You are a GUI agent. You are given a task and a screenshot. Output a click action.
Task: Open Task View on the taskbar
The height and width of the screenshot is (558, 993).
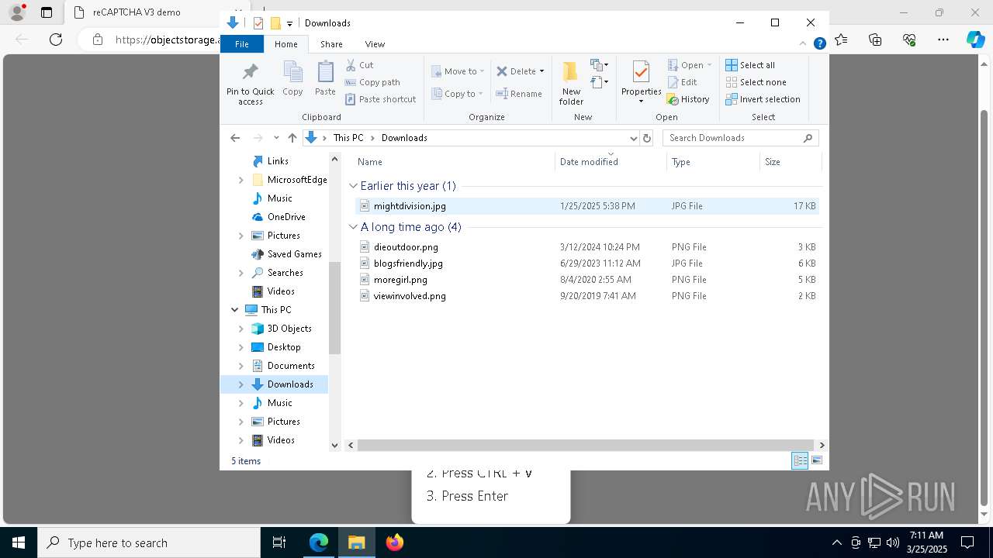(279, 542)
